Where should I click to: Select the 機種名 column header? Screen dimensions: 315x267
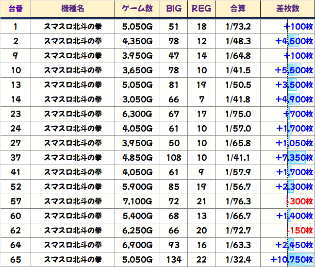73,9
